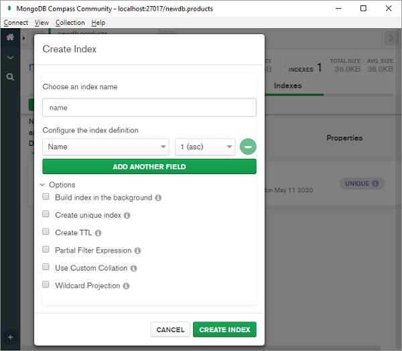402x351 pixels.
Task: Click info icon beside Use Custom Collation
Action: [x=133, y=268]
